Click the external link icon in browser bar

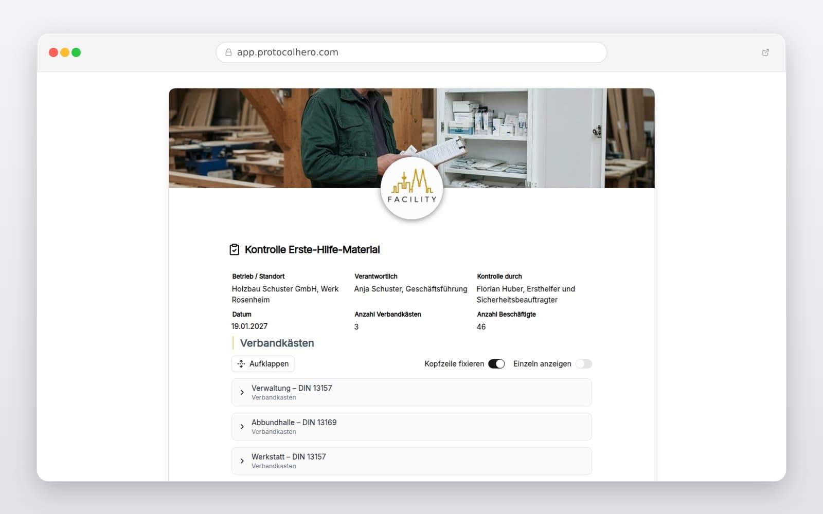[x=765, y=52]
